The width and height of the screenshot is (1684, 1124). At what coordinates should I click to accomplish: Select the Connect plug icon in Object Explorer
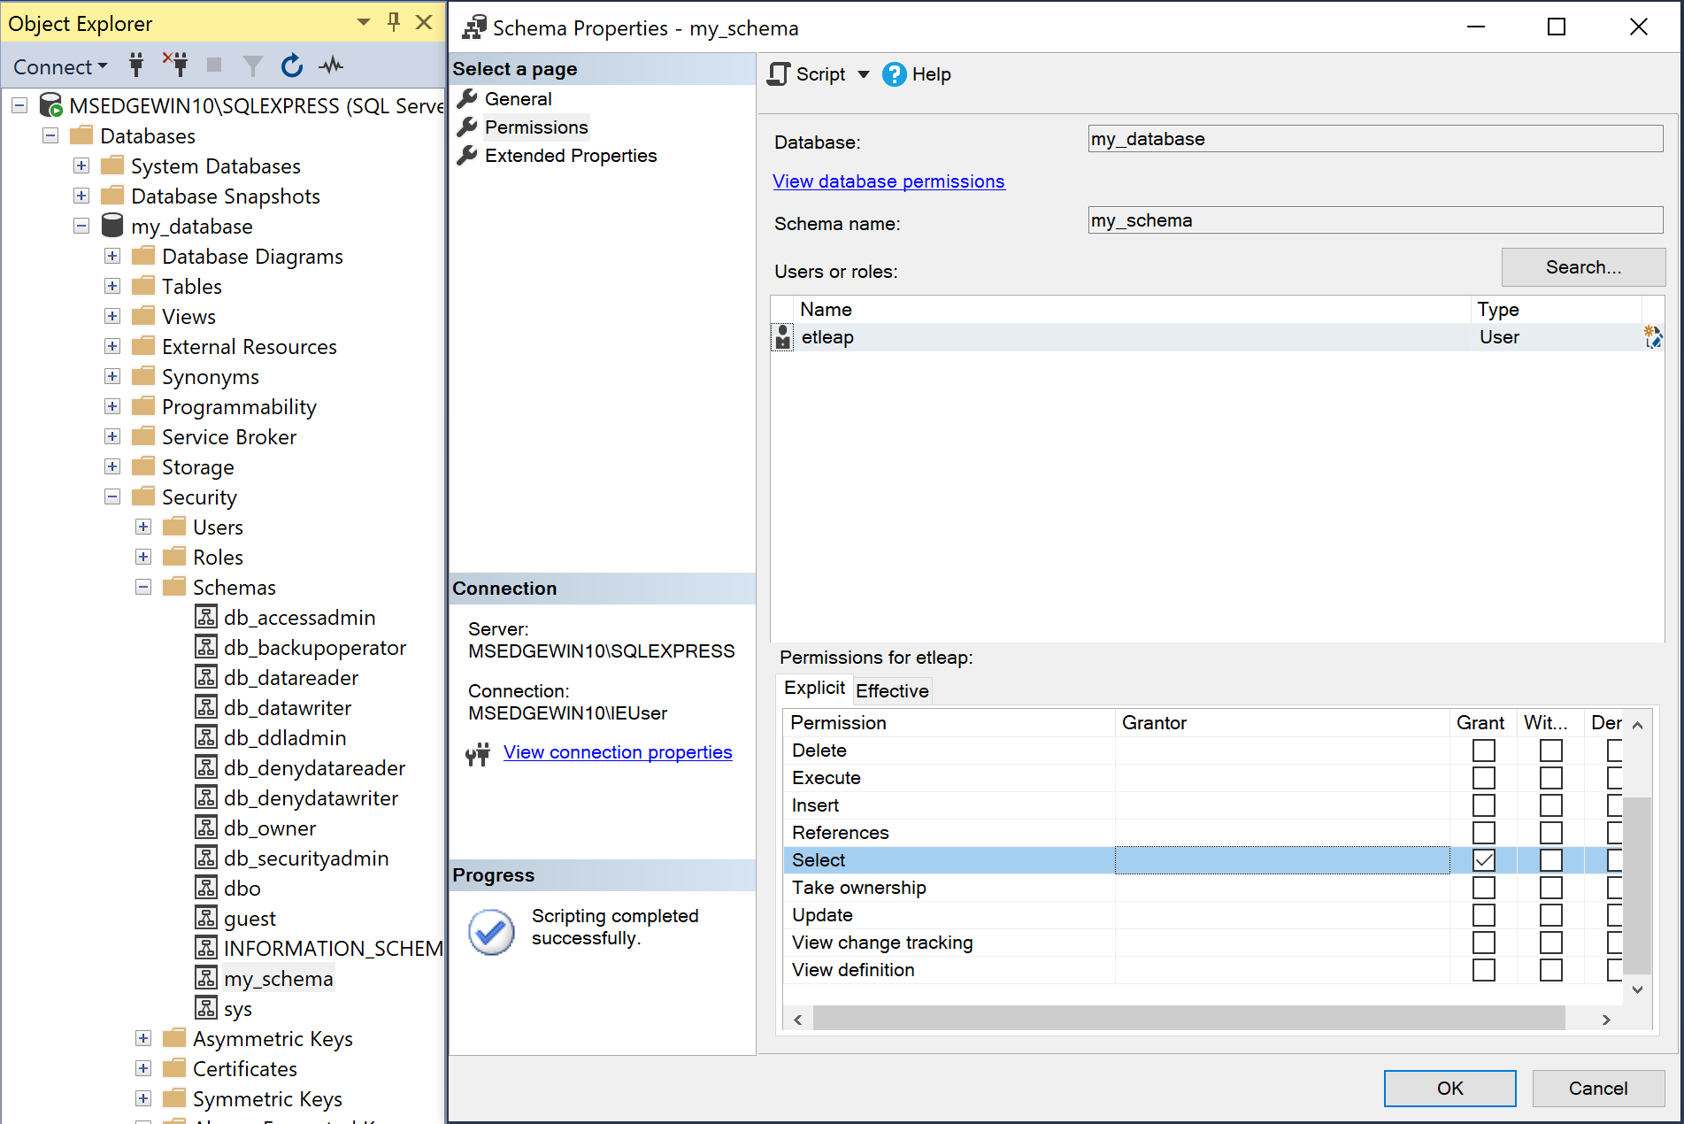click(135, 65)
